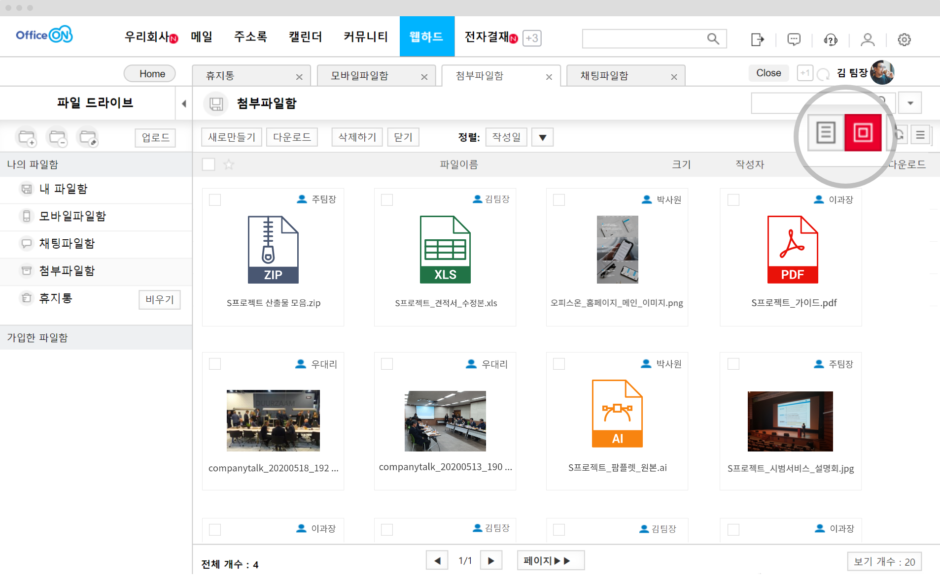Switch to list view icon

(826, 132)
